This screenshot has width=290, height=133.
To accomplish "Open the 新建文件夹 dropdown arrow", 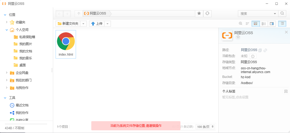I will tap(84, 24).
